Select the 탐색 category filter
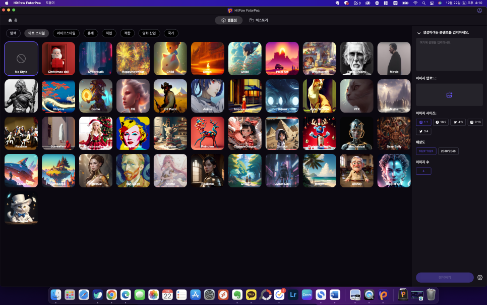487x305 pixels. (x=13, y=33)
